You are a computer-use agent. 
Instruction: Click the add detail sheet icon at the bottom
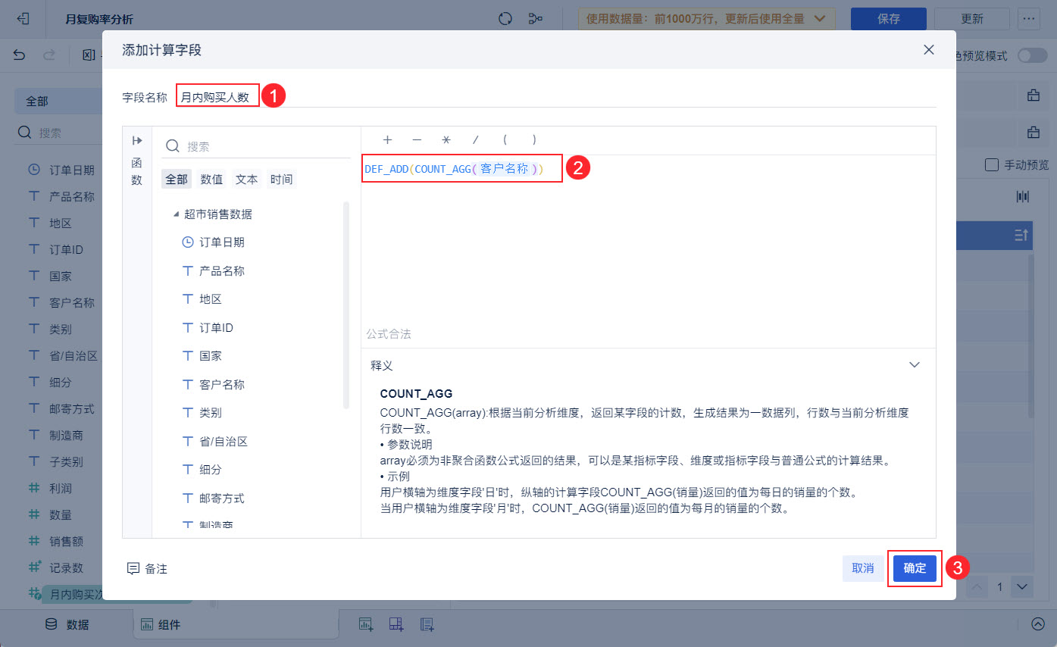(x=427, y=624)
